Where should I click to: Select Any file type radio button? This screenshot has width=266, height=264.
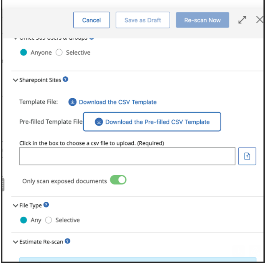point(24,220)
